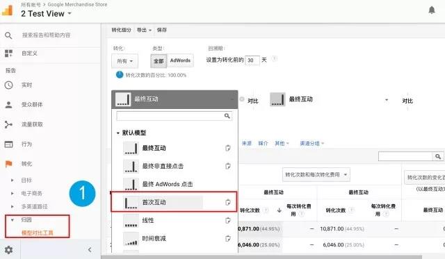Viewport: 445px width, 259px height.
Task: Select the 全部 type toggle
Action: 159,61
